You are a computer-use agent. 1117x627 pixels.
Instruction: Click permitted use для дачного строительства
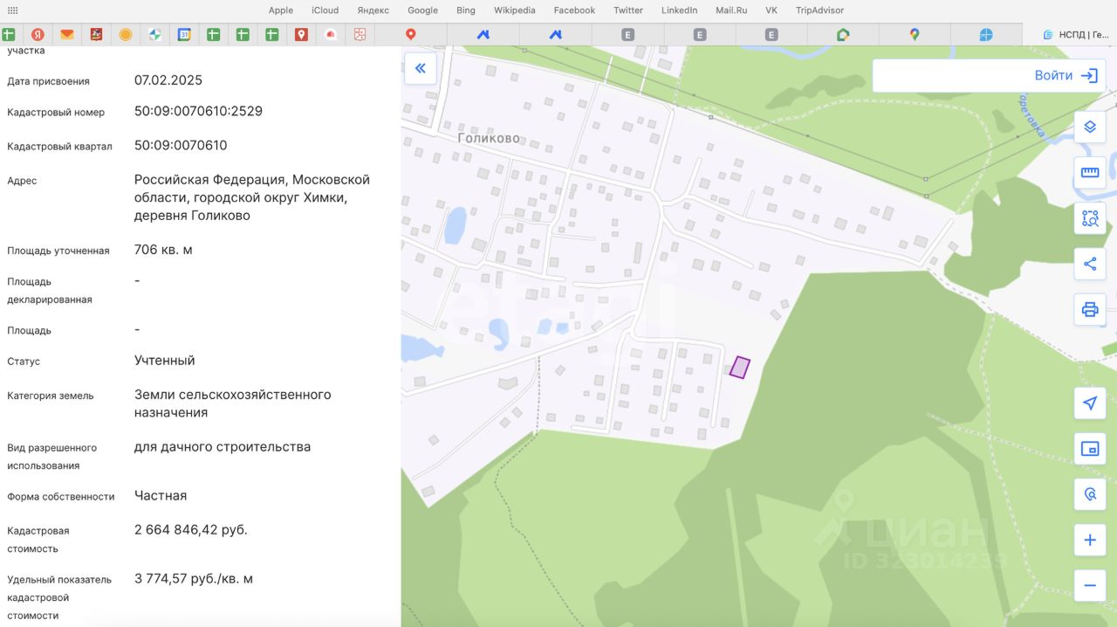[x=223, y=447]
